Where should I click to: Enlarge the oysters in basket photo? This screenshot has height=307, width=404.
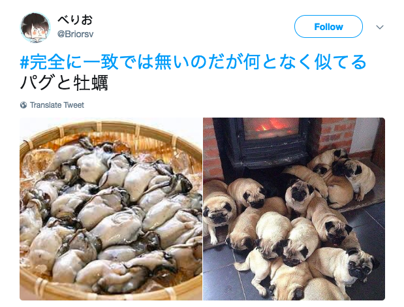tap(111, 209)
